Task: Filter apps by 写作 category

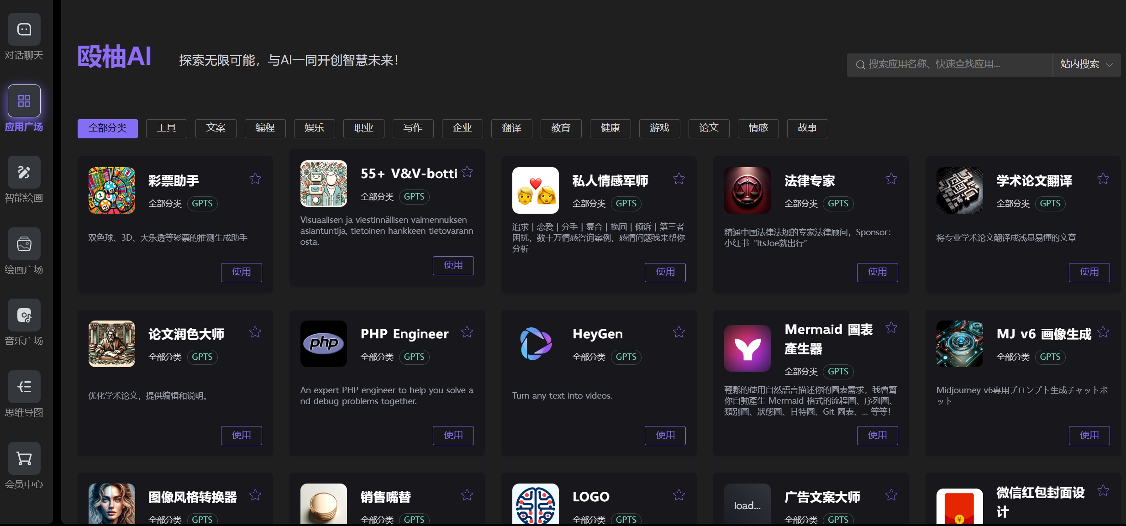Action: tap(413, 128)
